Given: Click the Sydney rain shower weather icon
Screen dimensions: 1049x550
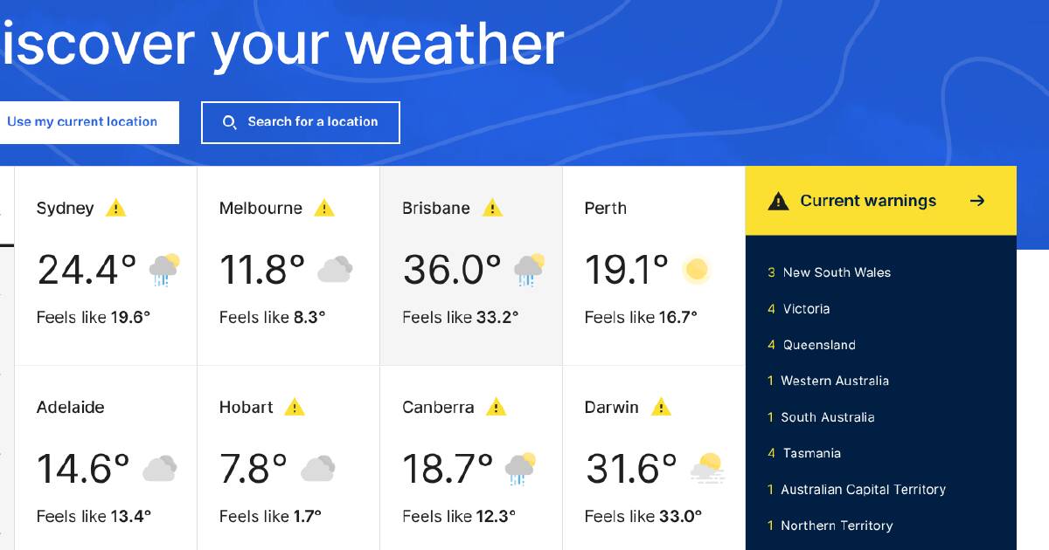Looking at the screenshot, I should [x=164, y=270].
